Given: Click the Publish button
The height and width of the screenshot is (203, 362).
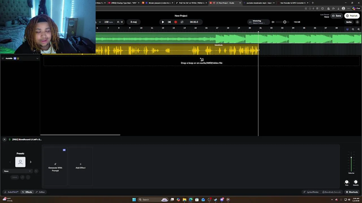Looking at the screenshot, I should (352, 16).
